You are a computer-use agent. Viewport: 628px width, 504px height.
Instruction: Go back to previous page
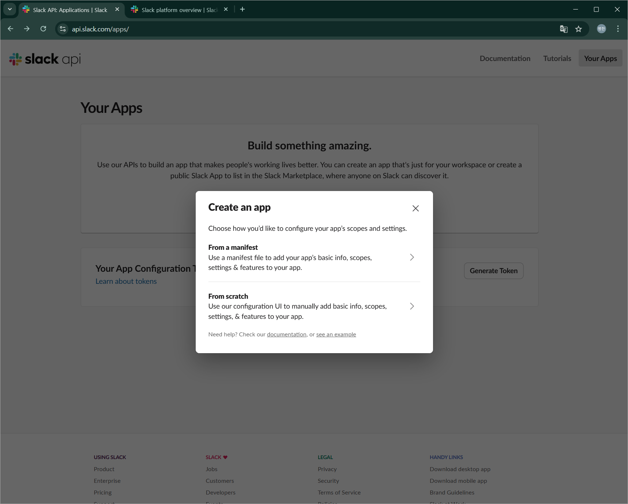[11, 29]
